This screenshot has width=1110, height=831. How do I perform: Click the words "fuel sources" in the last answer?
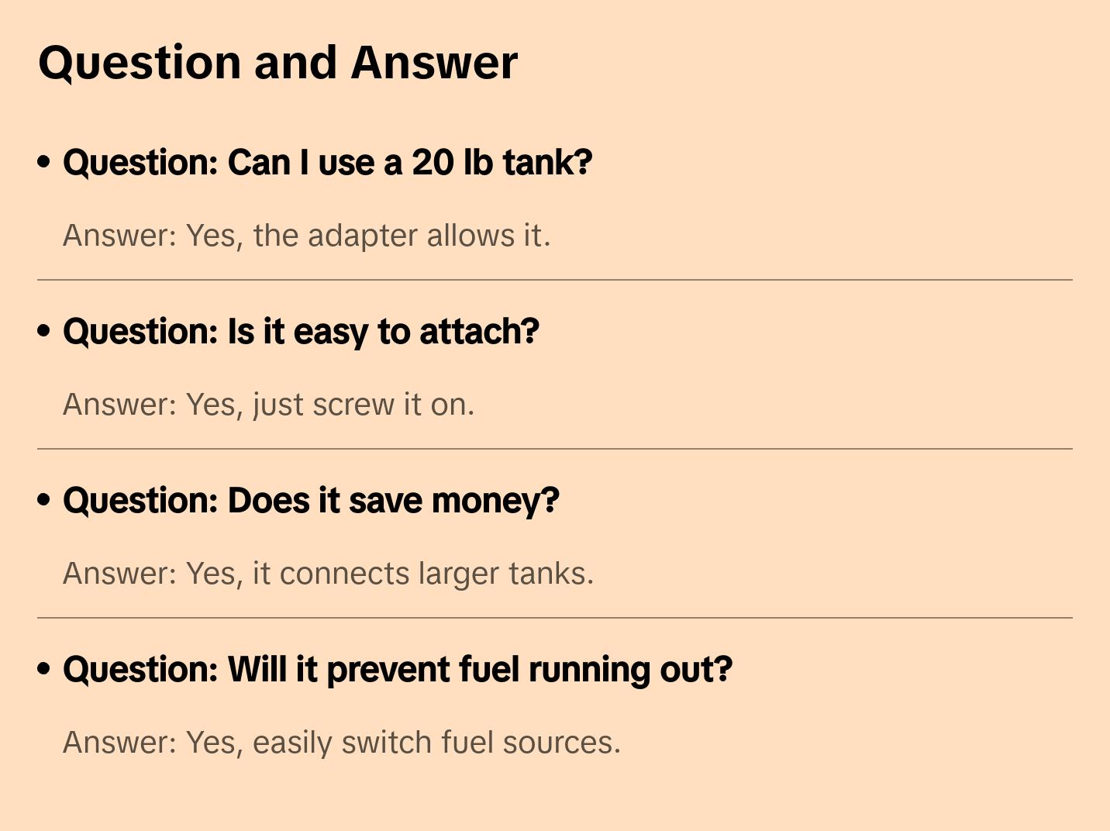[x=530, y=743]
